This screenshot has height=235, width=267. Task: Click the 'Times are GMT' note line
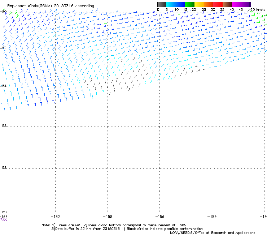tap(114, 225)
